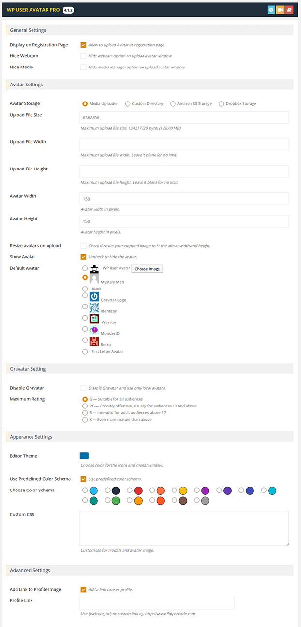Click the Gravatar Logo avatar thumbnail
This screenshot has width=301, height=627.
click(93, 296)
